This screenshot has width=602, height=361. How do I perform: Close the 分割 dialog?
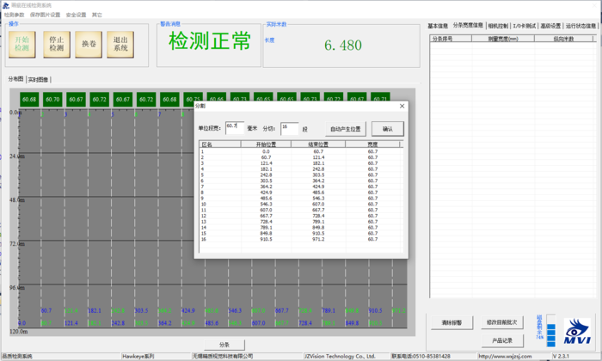click(402, 106)
